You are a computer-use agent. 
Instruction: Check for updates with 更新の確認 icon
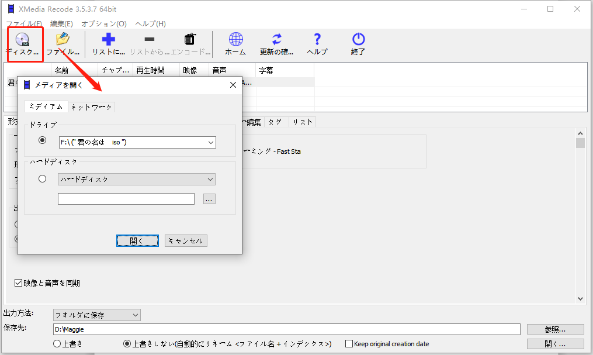276,43
